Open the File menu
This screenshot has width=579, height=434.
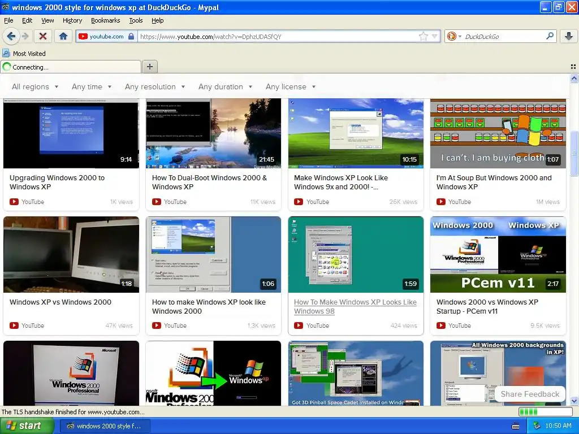[8, 20]
